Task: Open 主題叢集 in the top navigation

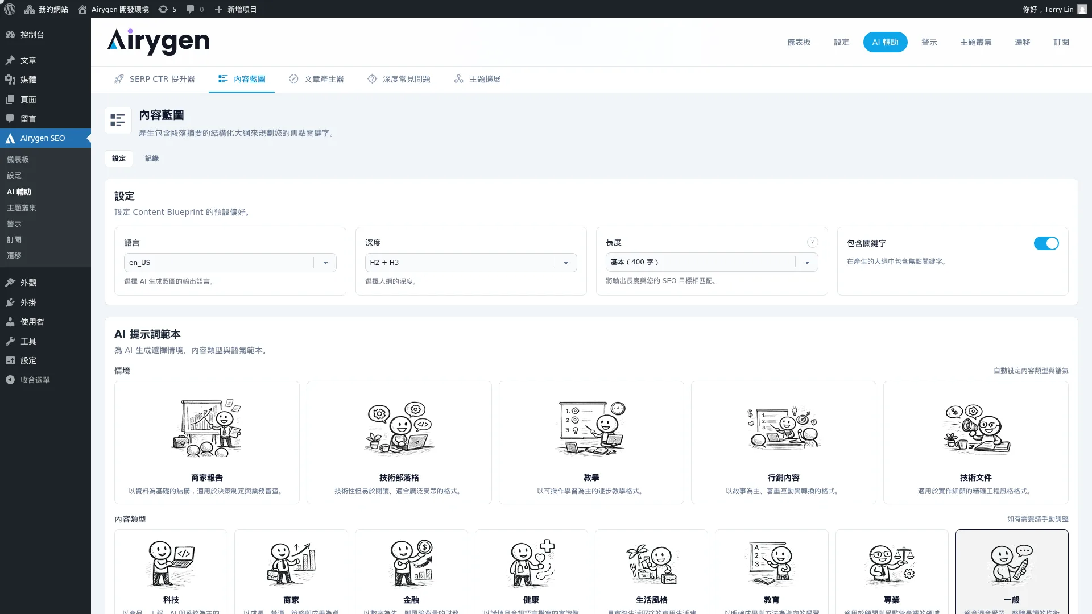Action: tap(975, 42)
